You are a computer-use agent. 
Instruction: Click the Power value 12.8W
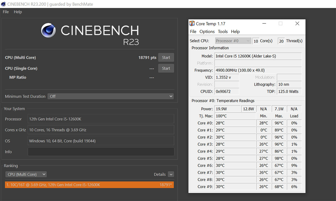point(248,109)
